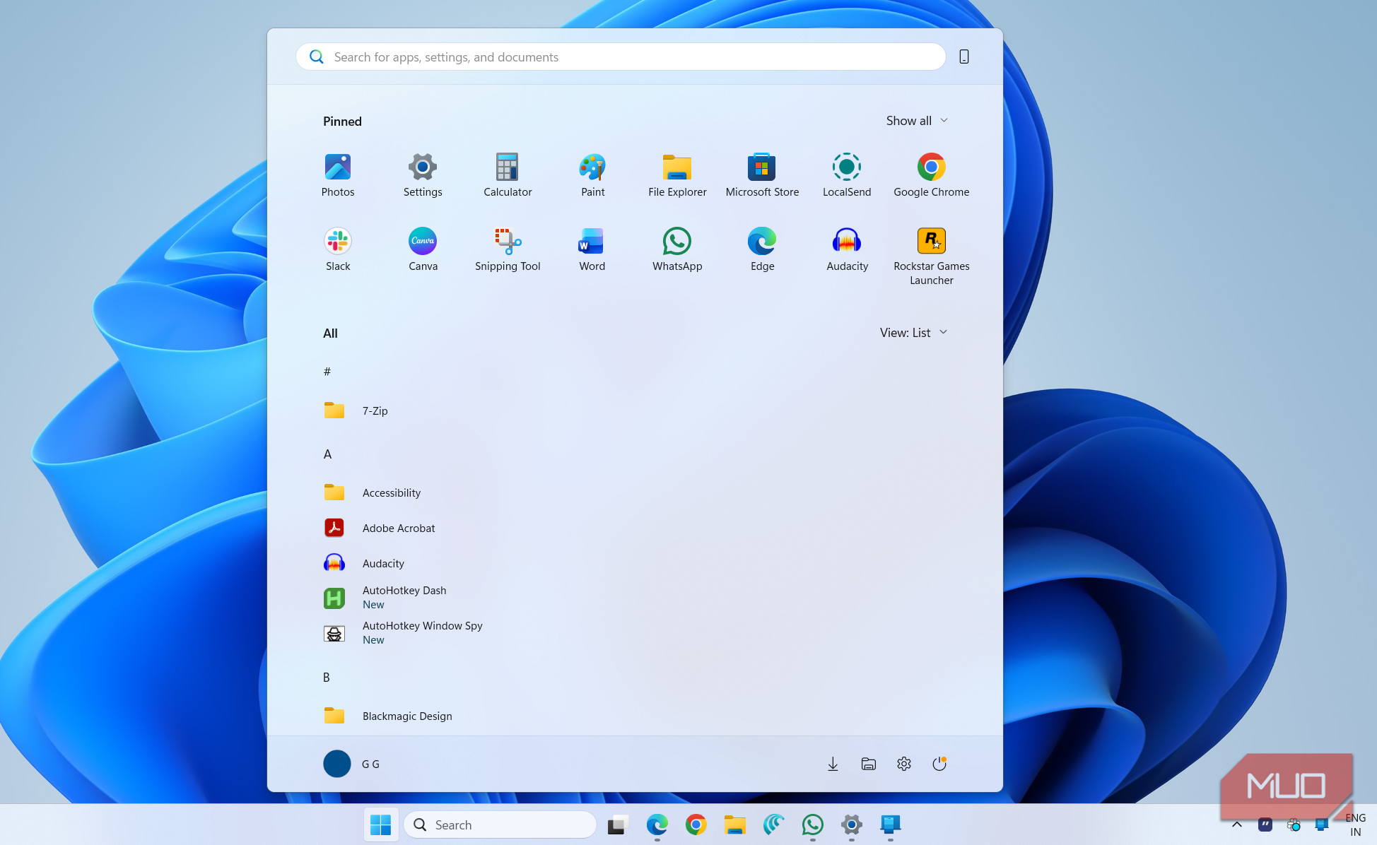Open Chrome from the taskbar
The height and width of the screenshot is (845, 1377).
tap(696, 825)
